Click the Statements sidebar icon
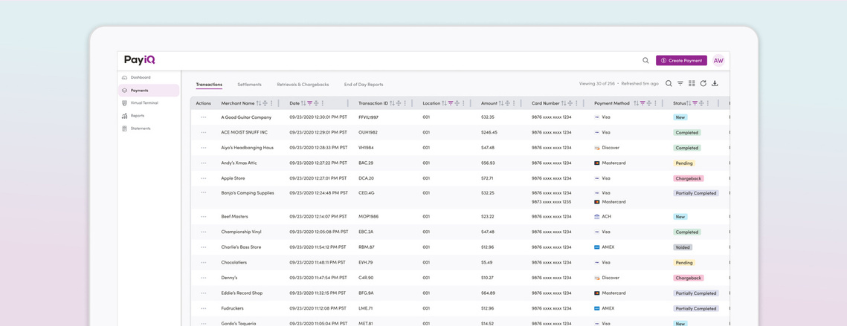 [125, 128]
